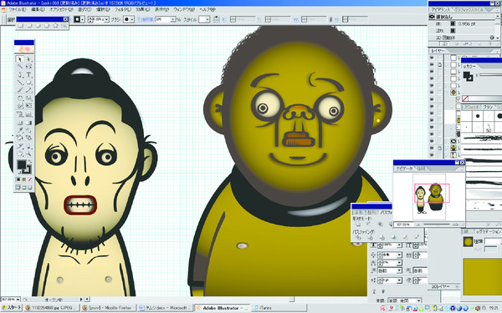Toggle lock on upper locked layer
502x313 pixels.
click(439, 64)
